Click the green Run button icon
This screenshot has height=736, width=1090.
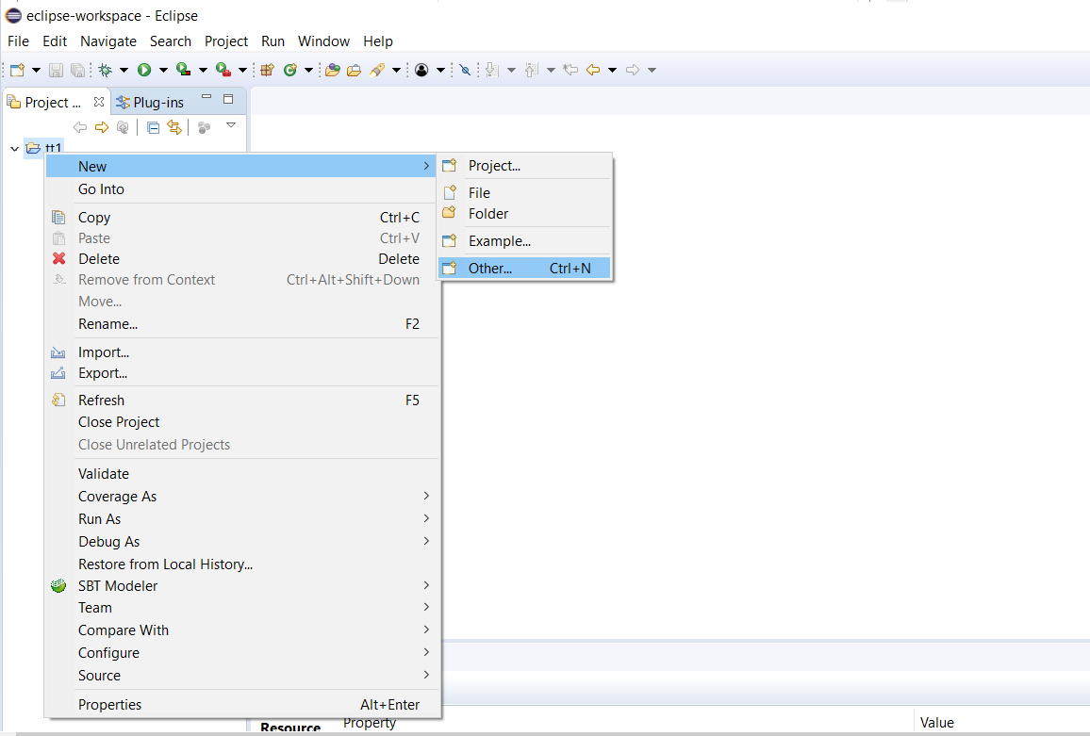(x=144, y=70)
